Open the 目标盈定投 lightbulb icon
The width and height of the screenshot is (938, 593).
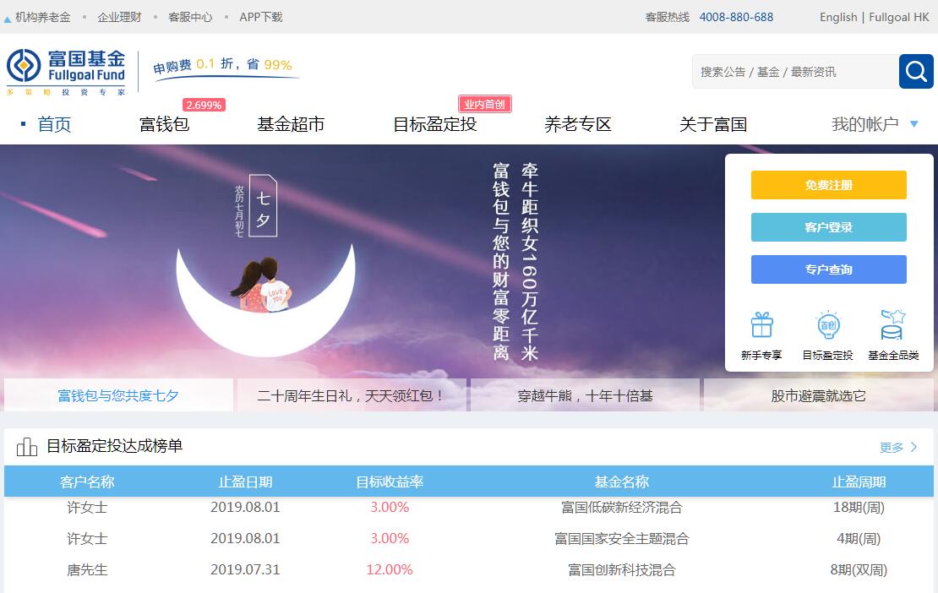(828, 325)
